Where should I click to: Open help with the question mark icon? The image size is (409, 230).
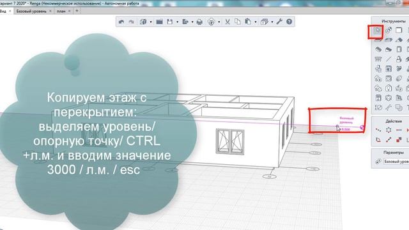(289, 22)
